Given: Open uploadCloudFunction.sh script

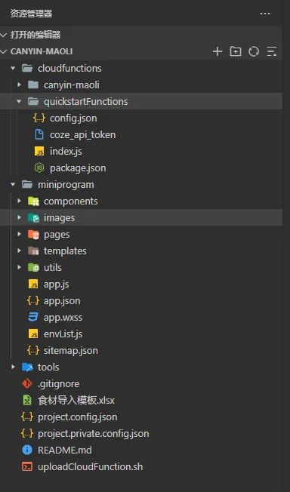Looking at the screenshot, I should point(141,467).
